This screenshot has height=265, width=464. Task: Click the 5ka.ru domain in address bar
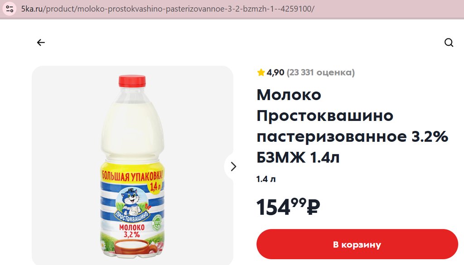[x=32, y=9]
